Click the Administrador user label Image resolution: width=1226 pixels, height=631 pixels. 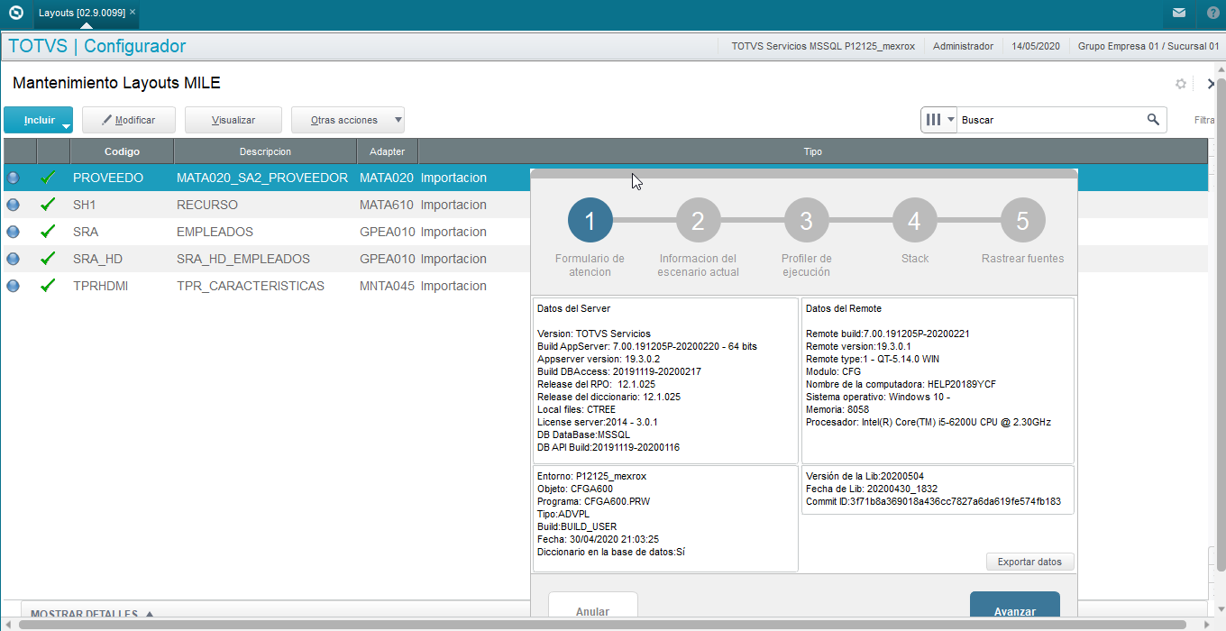pyautogui.click(x=963, y=46)
